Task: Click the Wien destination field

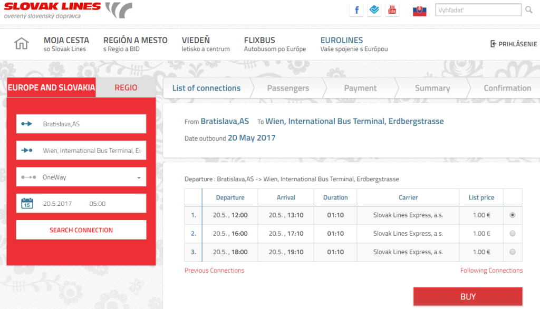Action: click(81, 150)
